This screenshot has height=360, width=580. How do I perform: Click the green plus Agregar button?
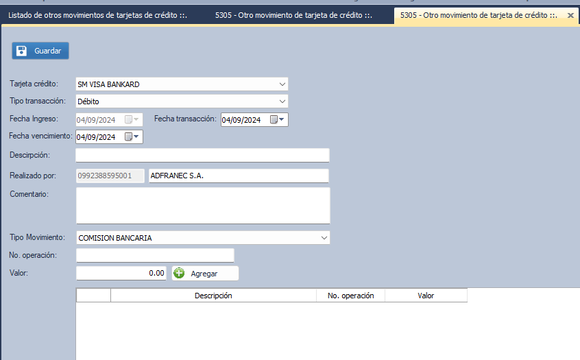pyautogui.click(x=204, y=274)
